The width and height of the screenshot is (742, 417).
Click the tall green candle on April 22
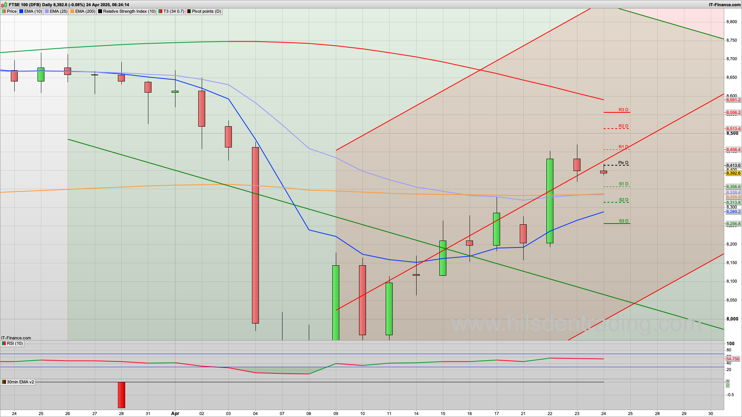[550, 201]
